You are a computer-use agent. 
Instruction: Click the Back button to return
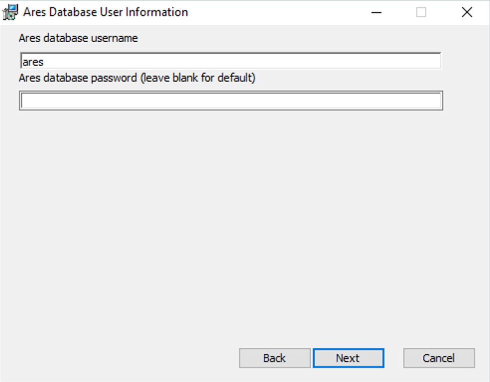(274, 358)
